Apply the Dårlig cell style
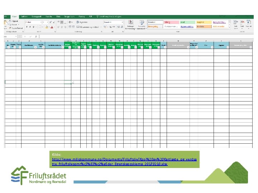The width and height of the screenshot is (258, 193). pyautogui.click(x=171, y=22)
